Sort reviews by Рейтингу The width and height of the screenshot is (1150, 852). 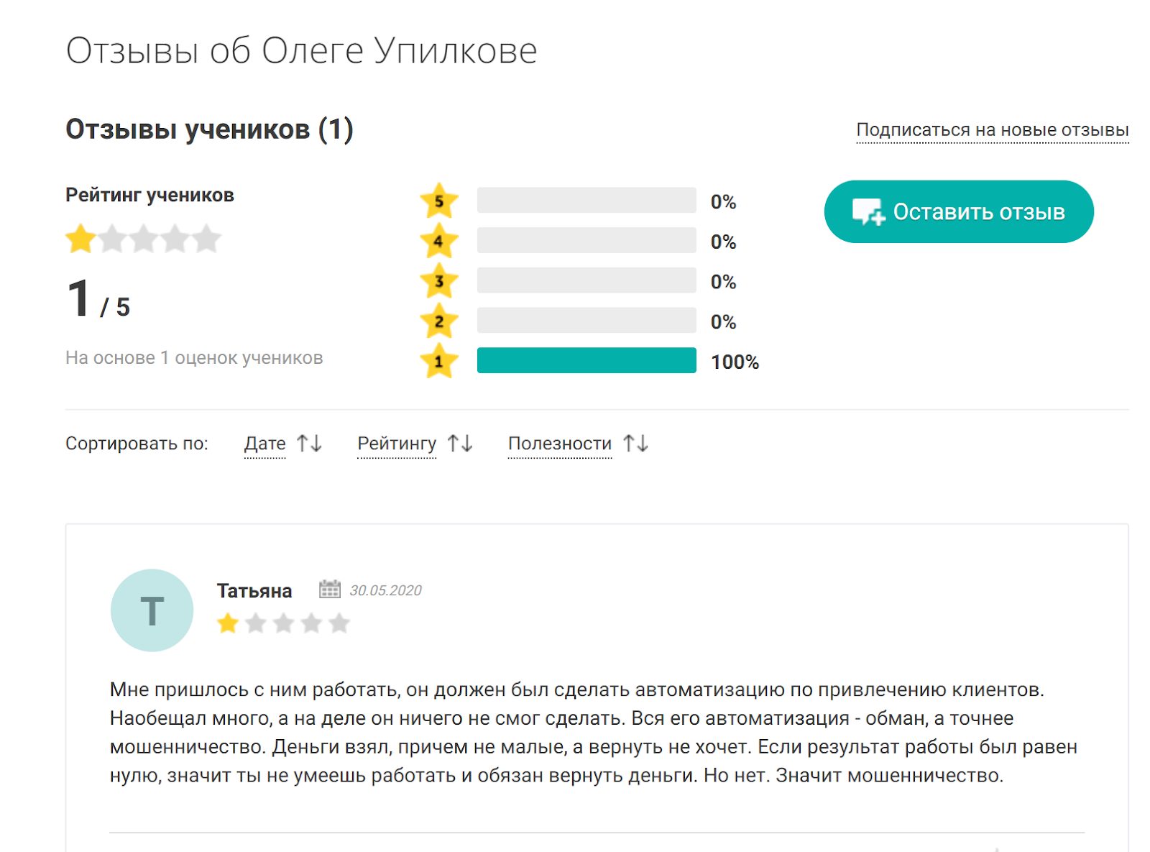click(397, 444)
